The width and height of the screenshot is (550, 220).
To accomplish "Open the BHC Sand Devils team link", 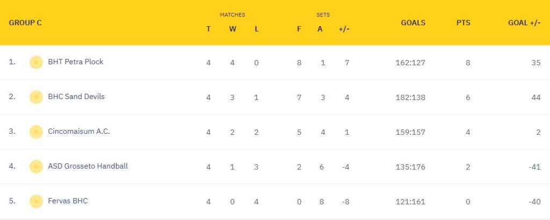I will tap(76, 96).
